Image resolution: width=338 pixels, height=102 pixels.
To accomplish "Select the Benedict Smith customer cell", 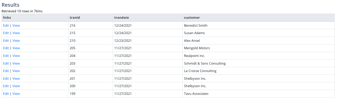I will pos(259,26).
